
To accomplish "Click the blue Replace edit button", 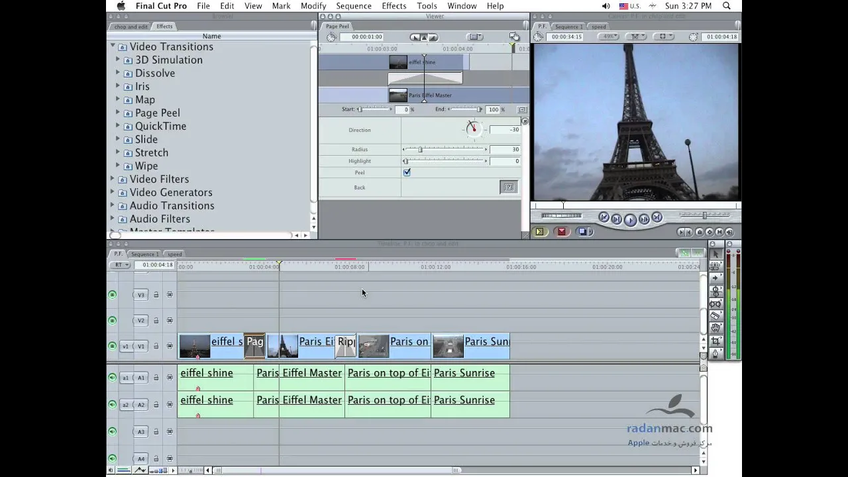I will [584, 232].
